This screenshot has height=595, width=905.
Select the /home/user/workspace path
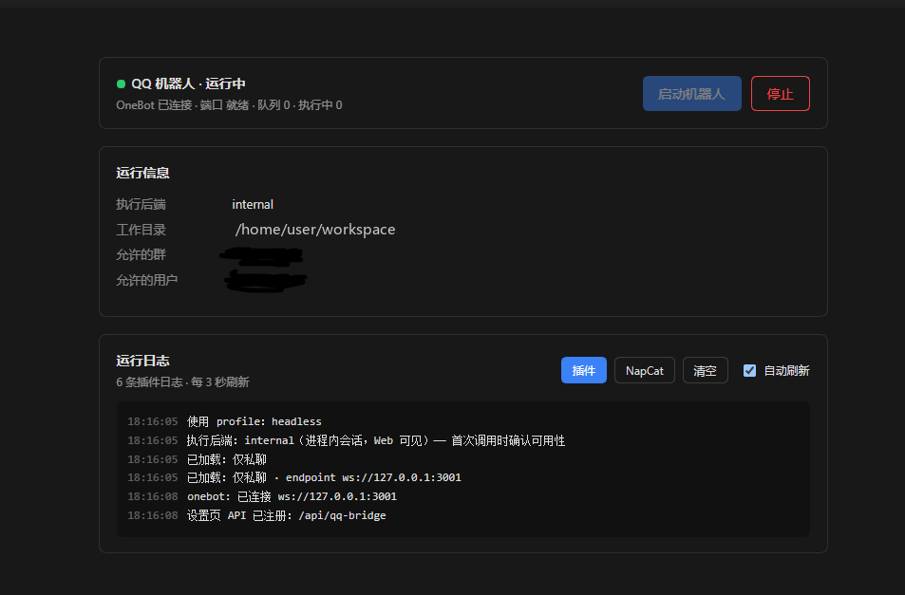click(315, 230)
